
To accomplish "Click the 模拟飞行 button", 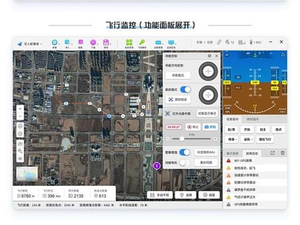I will pyautogui.click(x=265, y=139).
